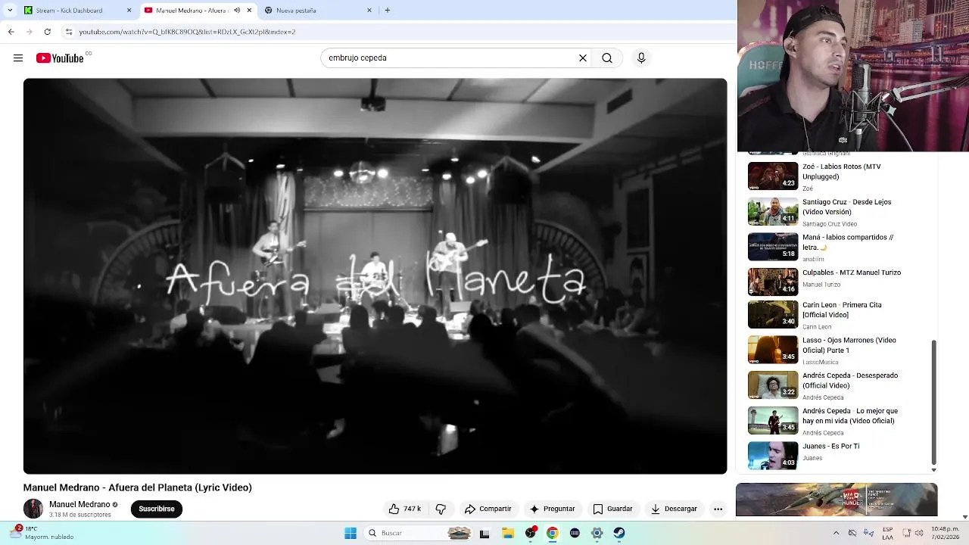Play Andrés Cepeda - Desesperado thumbnail
The height and width of the screenshot is (545, 969).
[x=773, y=385]
